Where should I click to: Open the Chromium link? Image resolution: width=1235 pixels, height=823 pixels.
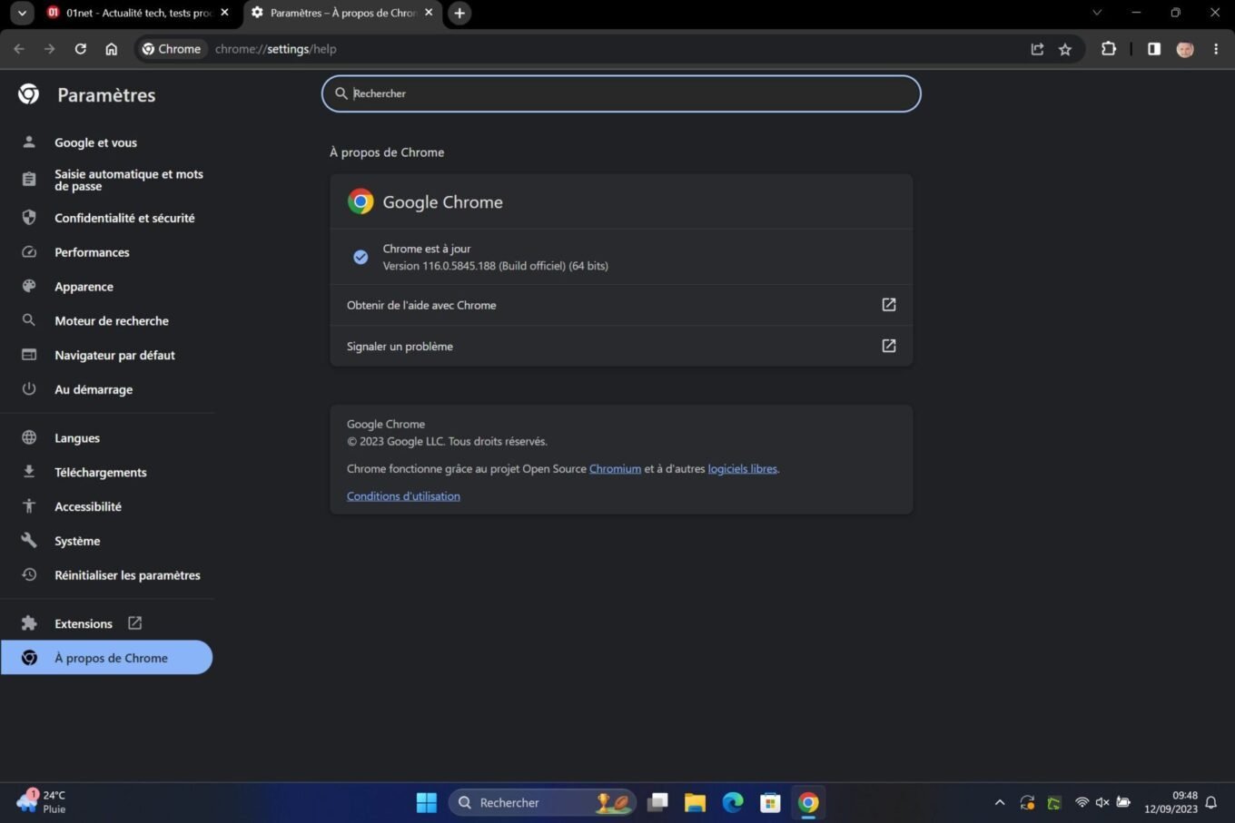tap(615, 469)
